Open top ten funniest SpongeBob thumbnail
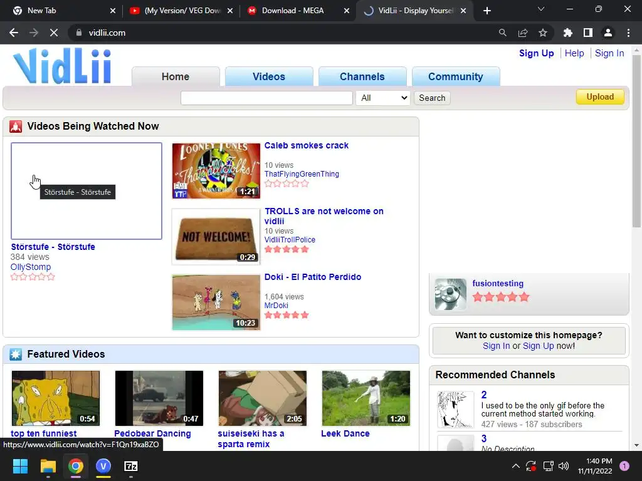The width and height of the screenshot is (642, 481). [56, 398]
